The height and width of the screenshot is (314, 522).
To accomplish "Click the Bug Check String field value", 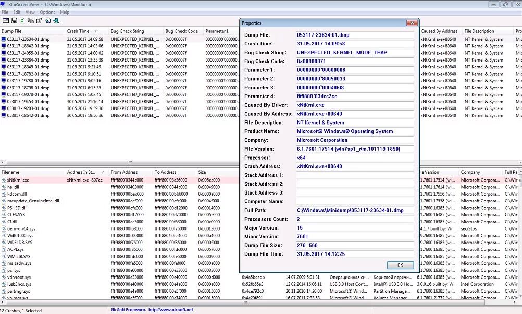I will tap(355, 52).
